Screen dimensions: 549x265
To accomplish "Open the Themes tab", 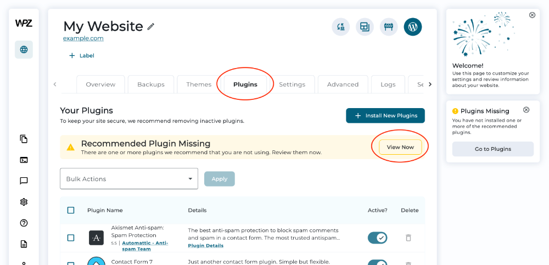I will point(199,84).
